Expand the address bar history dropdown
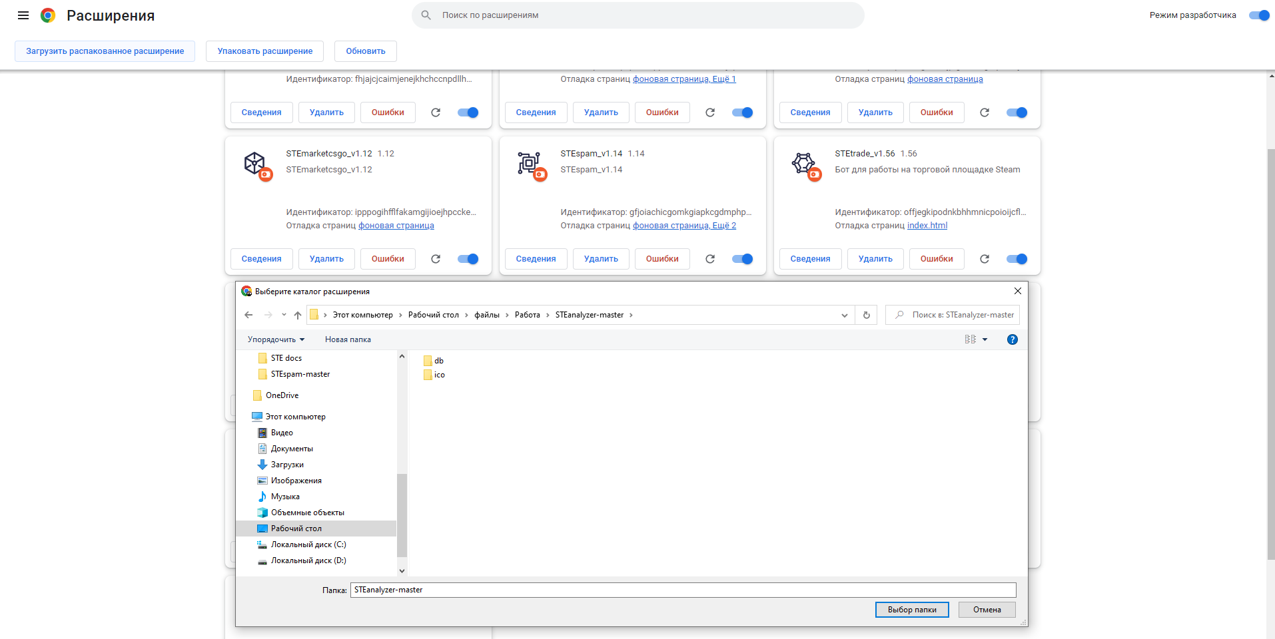This screenshot has width=1275, height=639. click(x=844, y=315)
